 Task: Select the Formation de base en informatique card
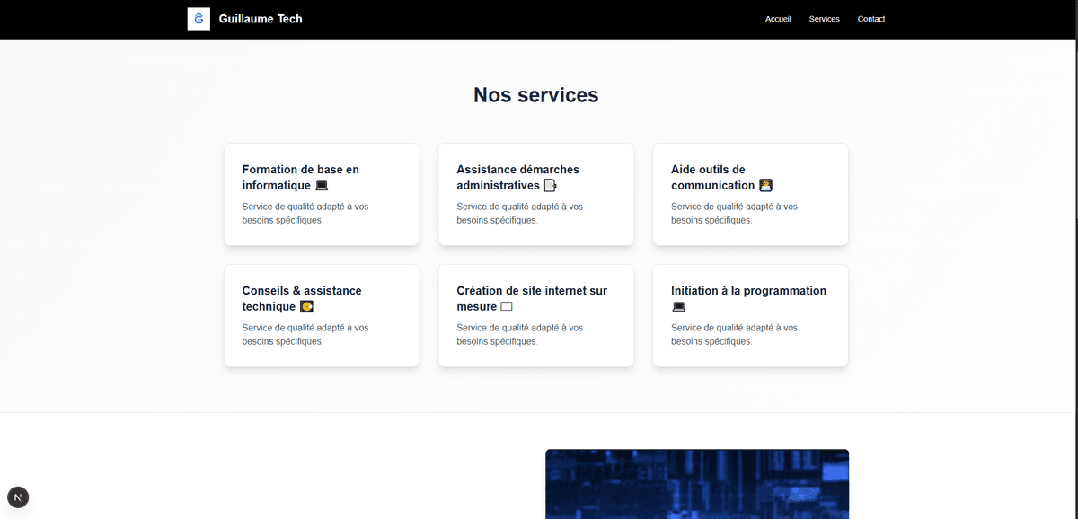click(x=322, y=194)
